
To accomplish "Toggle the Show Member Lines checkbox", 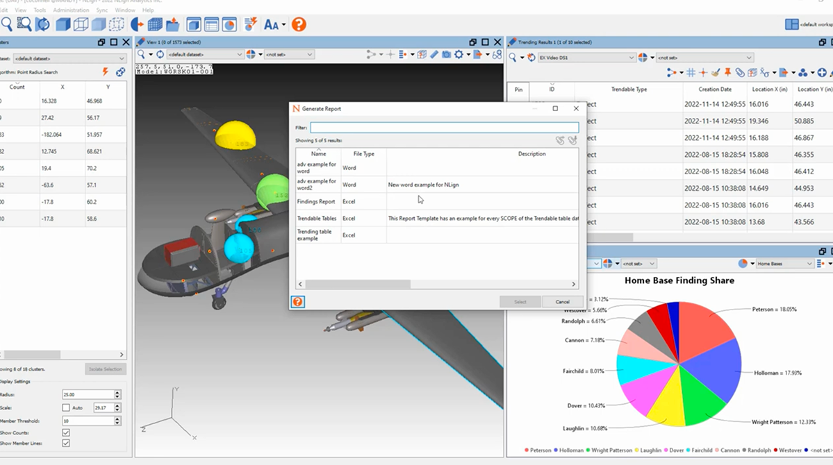I will click(x=66, y=443).
